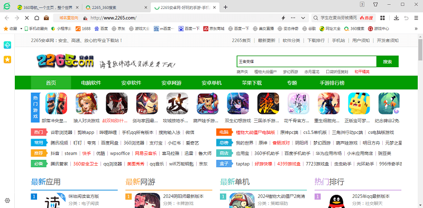This screenshot has height=208, width=423.
Task: Open the 游戏中心 bookmark
Action: pos(379,29)
